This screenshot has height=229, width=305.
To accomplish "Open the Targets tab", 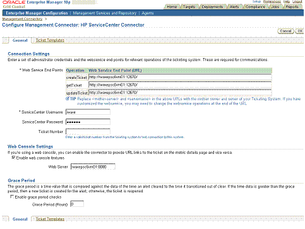I will [x=189, y=7].
